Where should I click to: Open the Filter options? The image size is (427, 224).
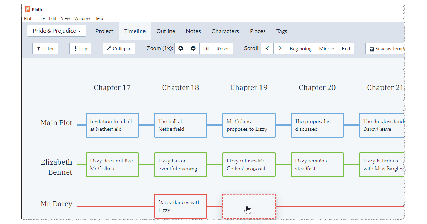coord(45,49)
